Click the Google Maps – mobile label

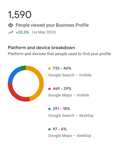(x=69, y=95)
